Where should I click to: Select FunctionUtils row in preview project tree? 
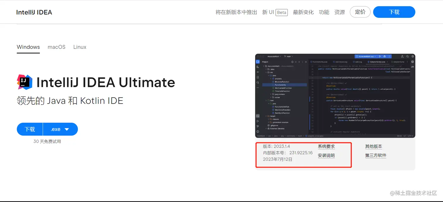tap(284, 85)
